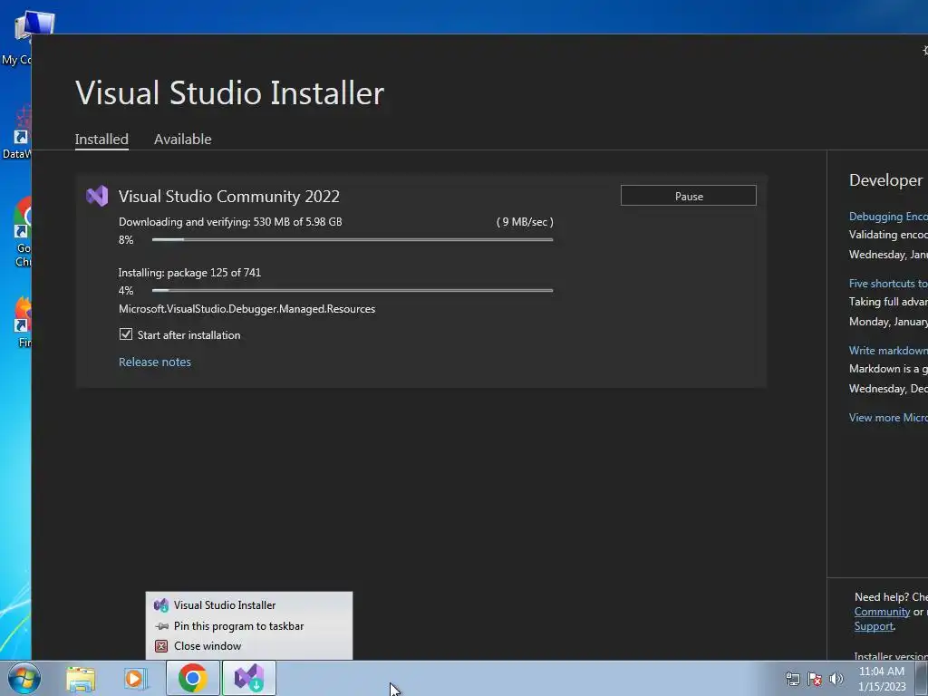This screenshot has height=696, width=928.
Task: Select Pin this program to taskbar
Action: click(x=249, y=625)
